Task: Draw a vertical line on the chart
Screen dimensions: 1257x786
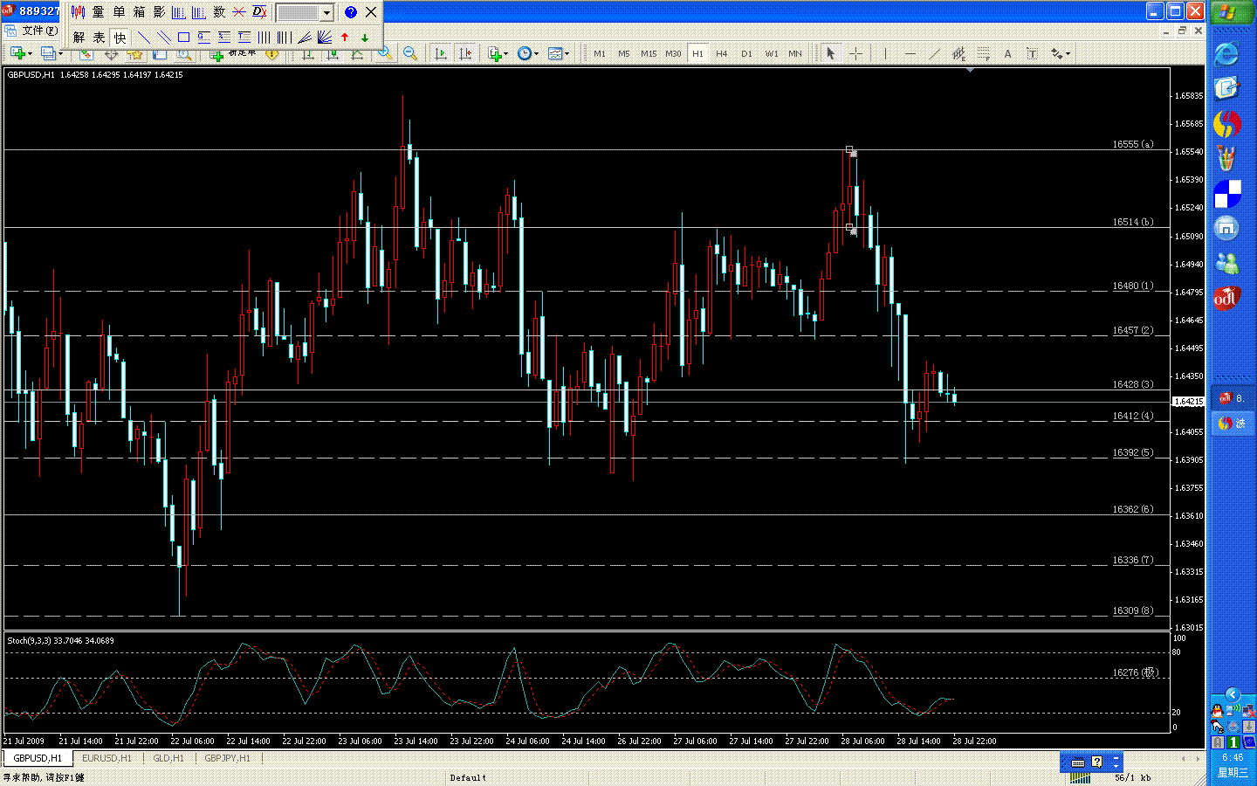Action: click(x=885, y=54)
